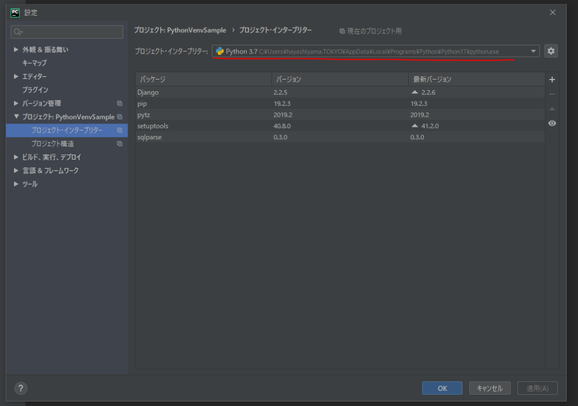The width and height of the screenshot is (578, 406).
Task: Expand the バージョン管理 tree node
Action: (16, 103)
